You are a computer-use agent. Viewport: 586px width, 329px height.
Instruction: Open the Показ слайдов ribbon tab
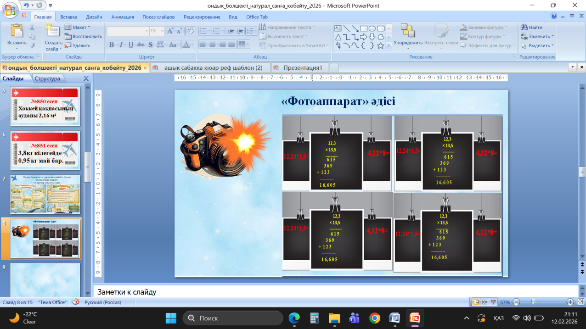[x=158, y=17]
